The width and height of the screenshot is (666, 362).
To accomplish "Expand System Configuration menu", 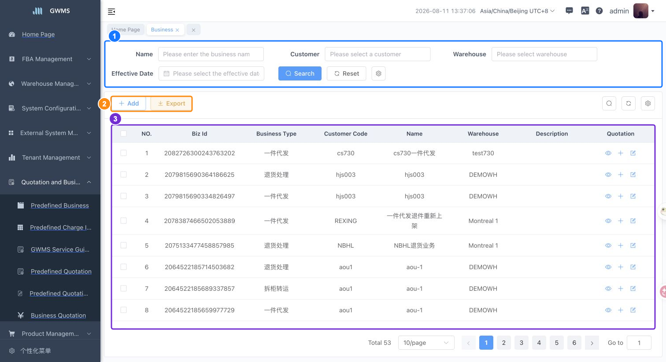I will pyautogui.click(x=50, y=108).
